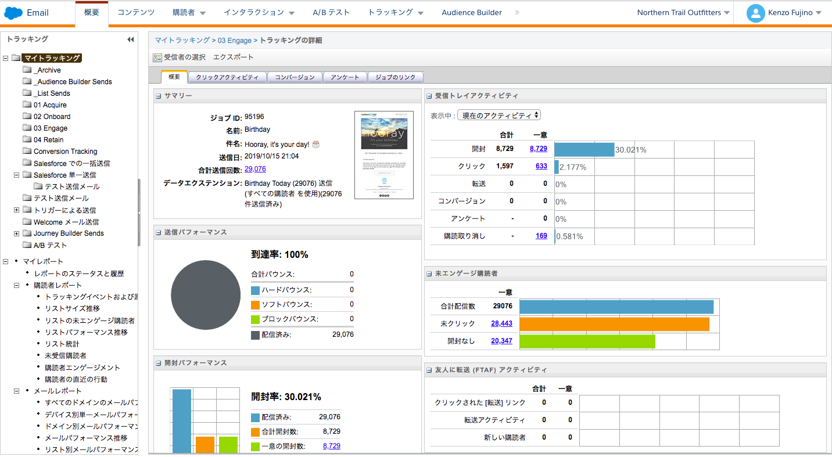Click マイトラッキング breadcrumb link
Image resolution: width=832 pixels, height=457 pixels.
click(x=182, y=40)
